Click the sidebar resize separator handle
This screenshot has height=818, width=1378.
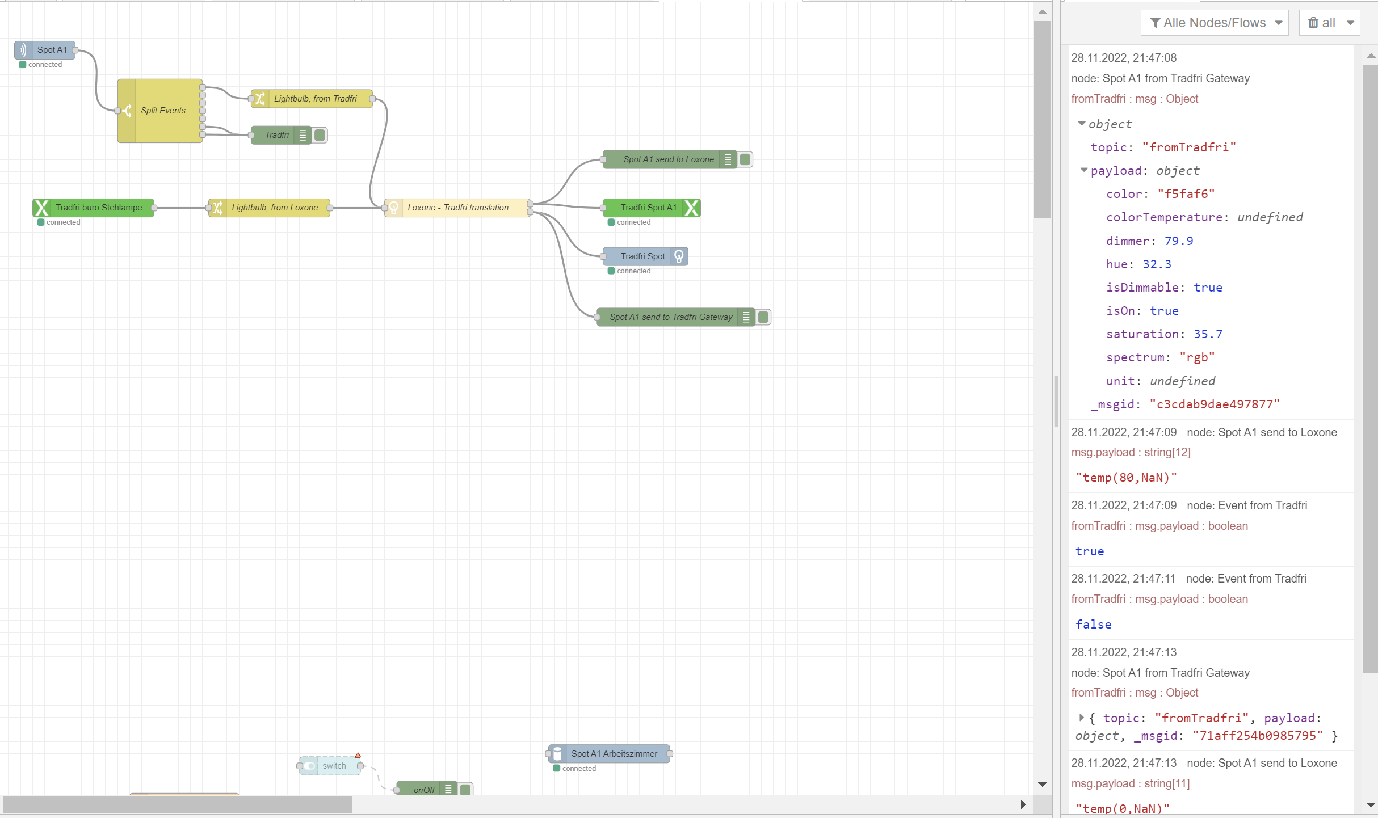point(1056,400)
